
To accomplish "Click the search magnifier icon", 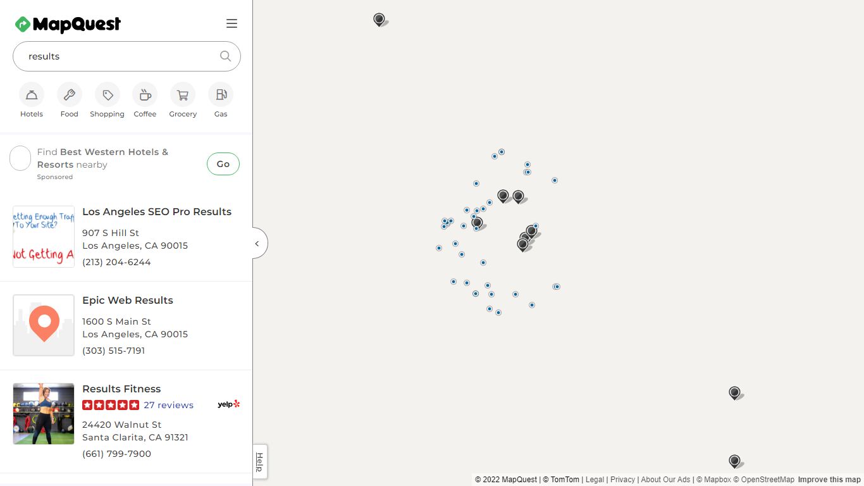I will 225,56.
